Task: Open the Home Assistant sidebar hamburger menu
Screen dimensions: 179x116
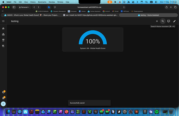Action: (x=3, y=21)
